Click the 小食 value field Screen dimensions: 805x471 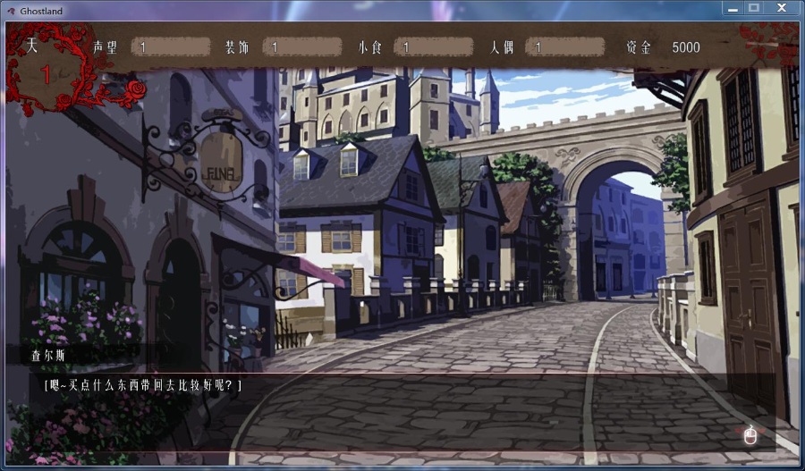[x=434, y=47]
